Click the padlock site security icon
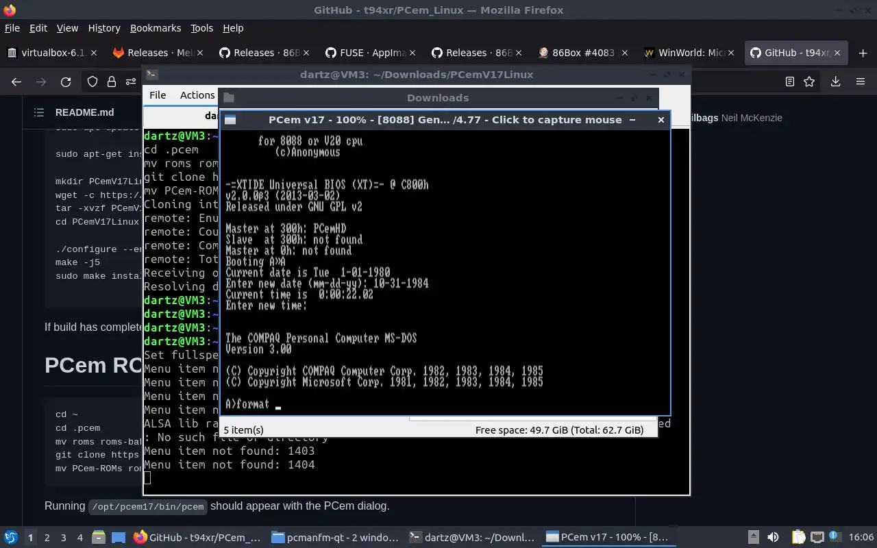 (112, 82)
